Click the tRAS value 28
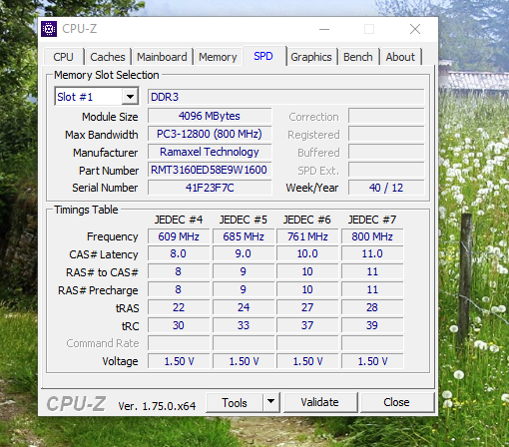 pos(372,307)
